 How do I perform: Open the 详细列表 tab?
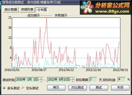tap(27, 10)
